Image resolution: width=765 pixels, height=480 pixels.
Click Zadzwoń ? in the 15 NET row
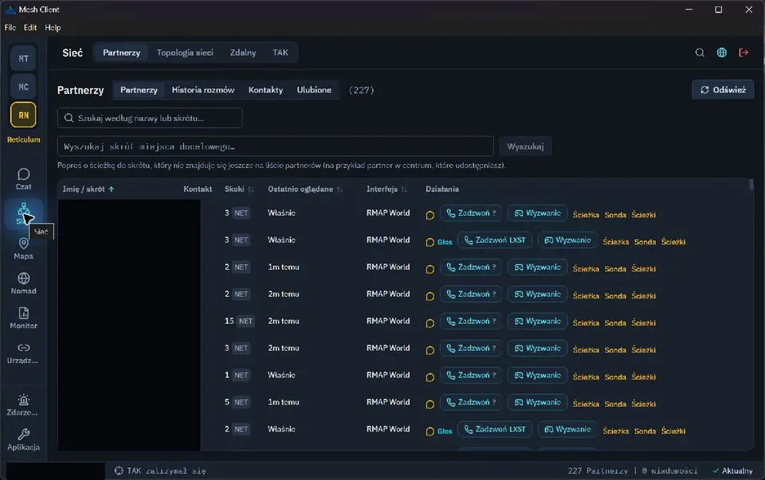471,321
